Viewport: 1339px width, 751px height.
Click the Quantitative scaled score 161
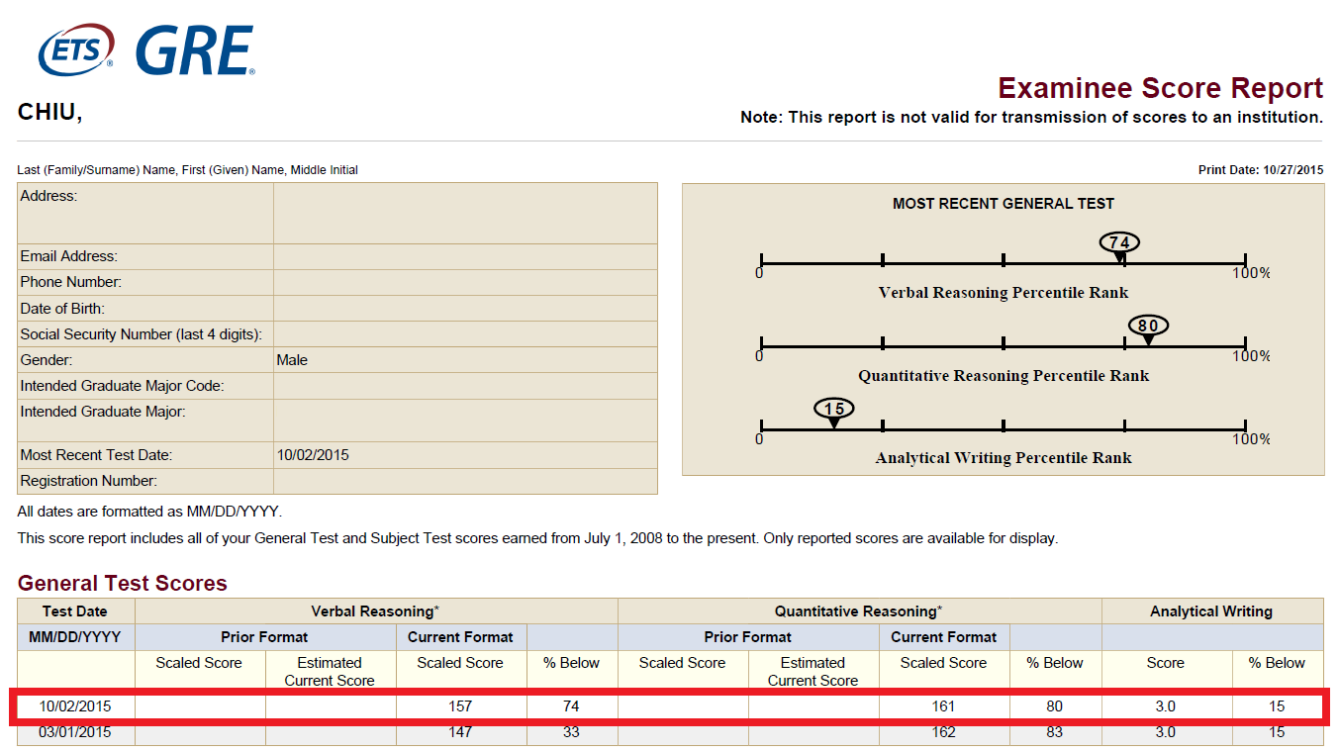tap(943, 706)
